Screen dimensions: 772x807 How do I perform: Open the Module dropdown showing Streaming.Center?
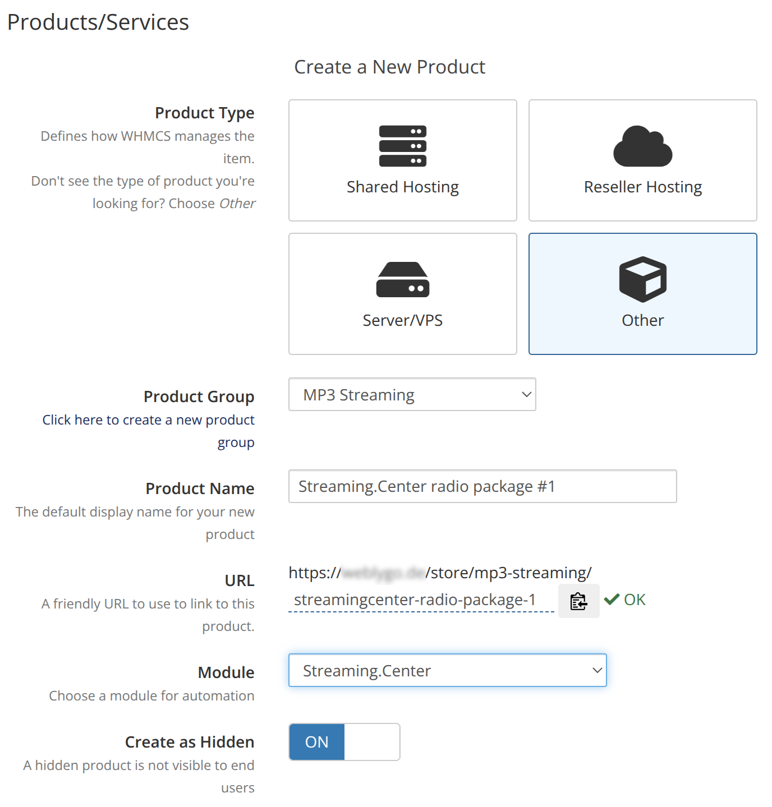pyautogui.click(x=447, y=670)
